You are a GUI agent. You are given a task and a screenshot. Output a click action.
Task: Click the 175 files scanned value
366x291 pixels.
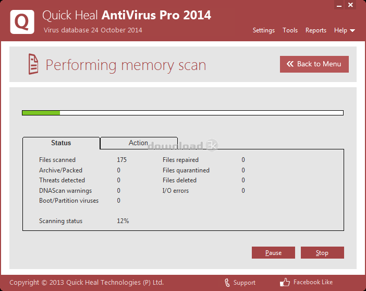click(121, 160)
